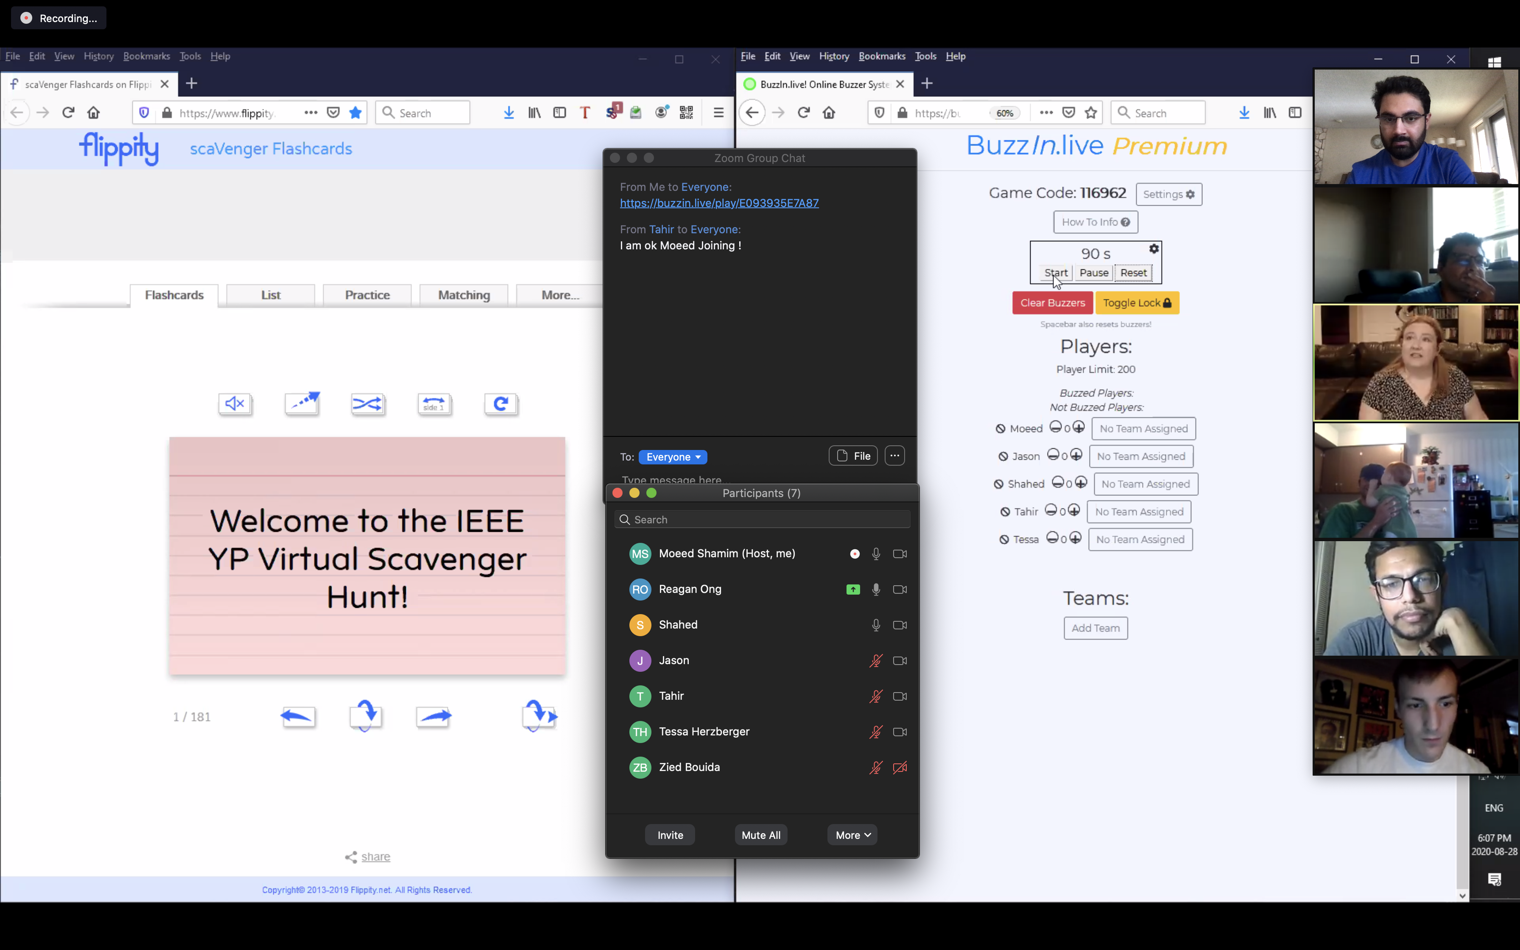1520x950 pixels.
Task: Click the vertical scrollbar down arrow
Action: 1462,896
